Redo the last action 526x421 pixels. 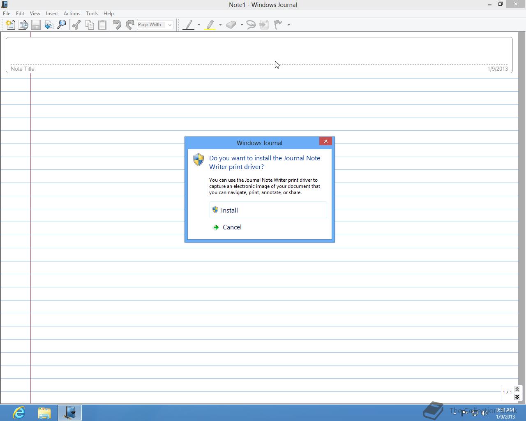click(130, 25)
